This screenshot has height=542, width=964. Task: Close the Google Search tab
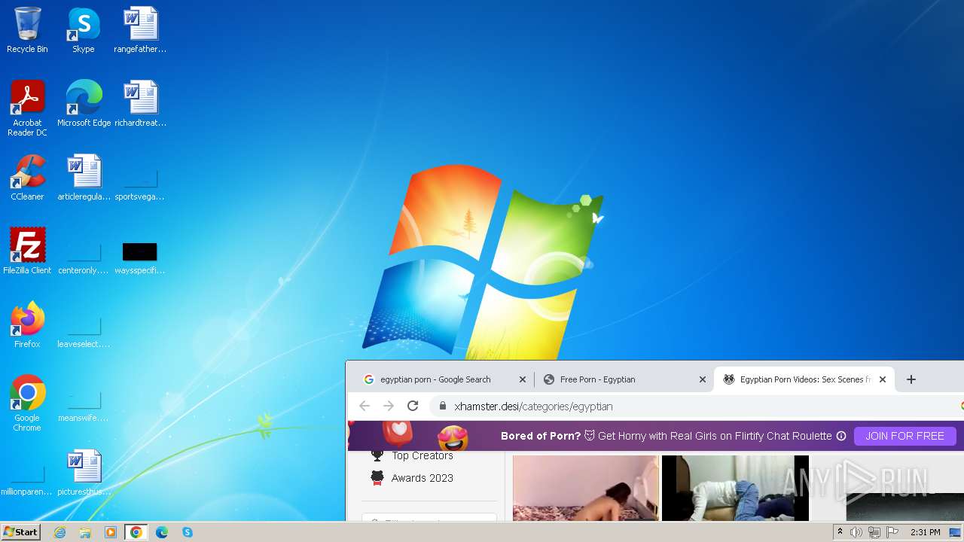click(x=522, y=379)
